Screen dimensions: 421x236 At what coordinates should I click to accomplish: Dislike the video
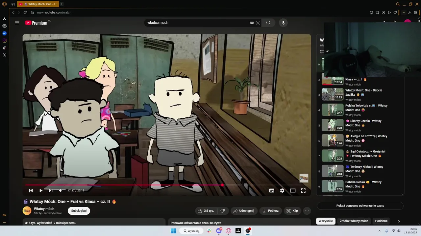point(223,211)
